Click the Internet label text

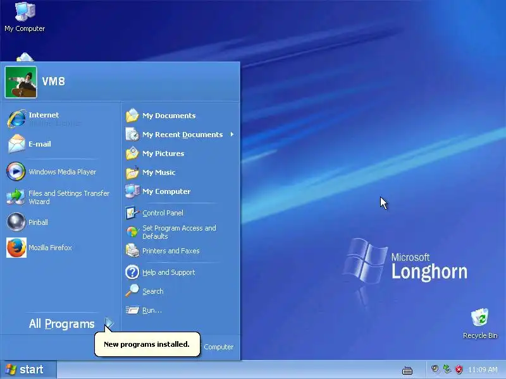(44, 115)
